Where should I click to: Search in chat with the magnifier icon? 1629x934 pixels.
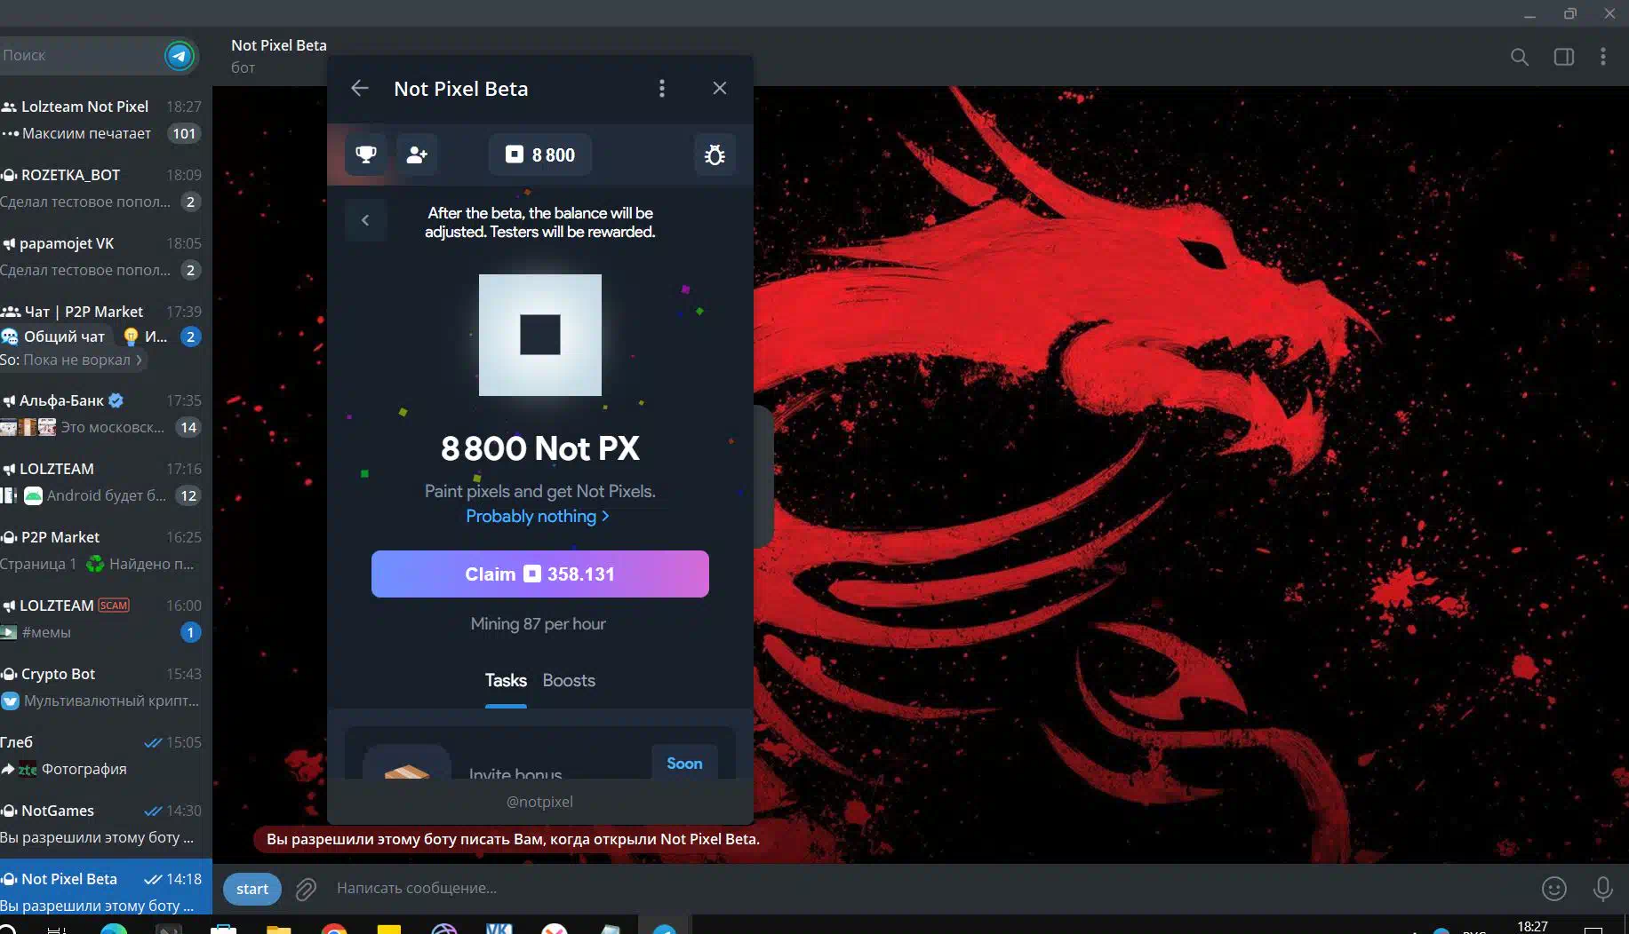[x=1520, y=57]
